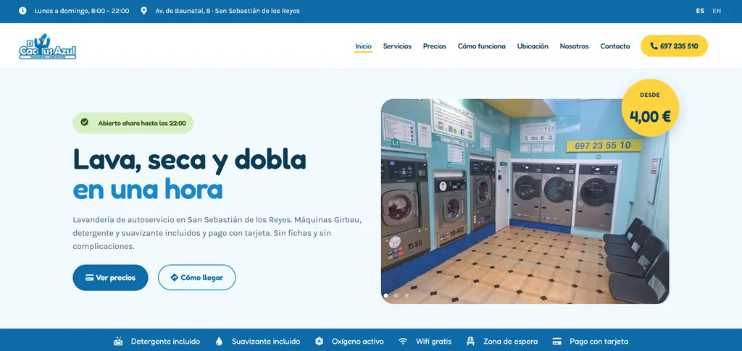Click the credit card icon for Pago con tarjeta
742x351 pixels.
point(557,341)
